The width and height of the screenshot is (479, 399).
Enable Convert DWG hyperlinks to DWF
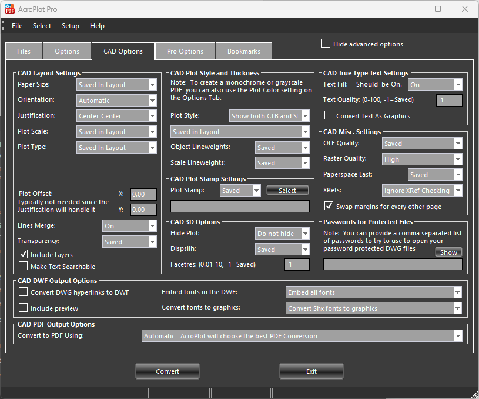[x=24, y=292]
